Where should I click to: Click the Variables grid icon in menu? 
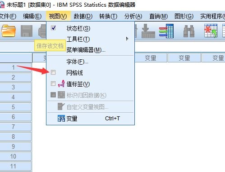click(61, 118)
